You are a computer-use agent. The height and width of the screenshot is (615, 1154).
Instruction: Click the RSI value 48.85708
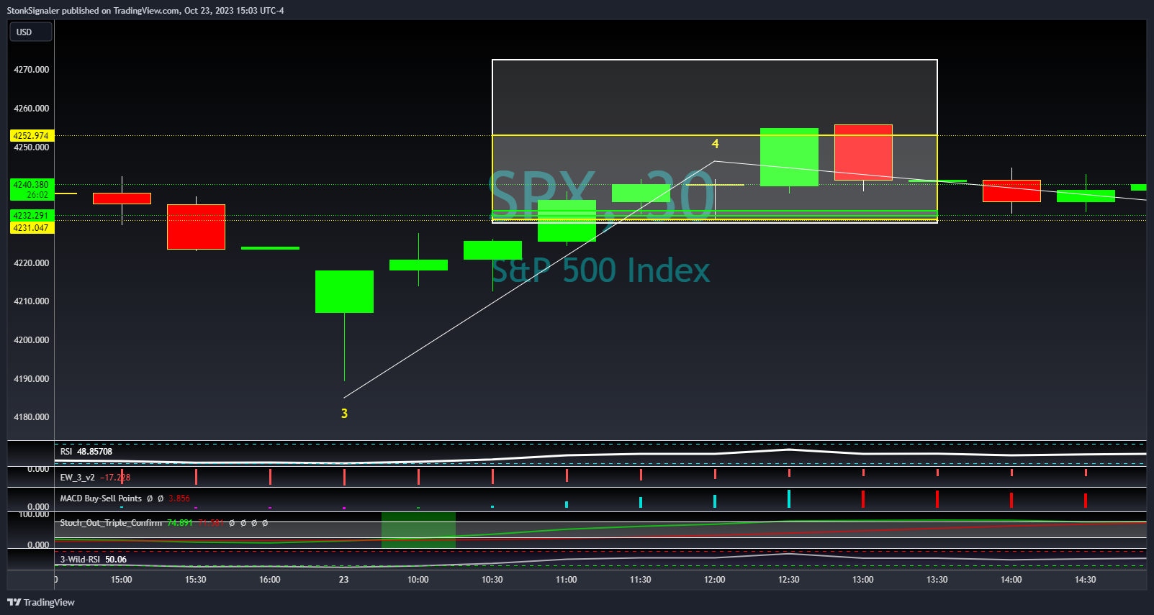[95, 452]
